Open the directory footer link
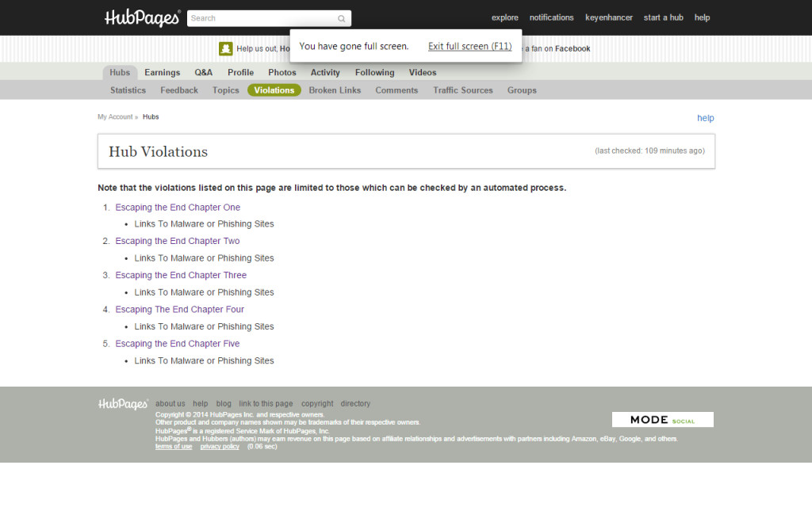 355,403
